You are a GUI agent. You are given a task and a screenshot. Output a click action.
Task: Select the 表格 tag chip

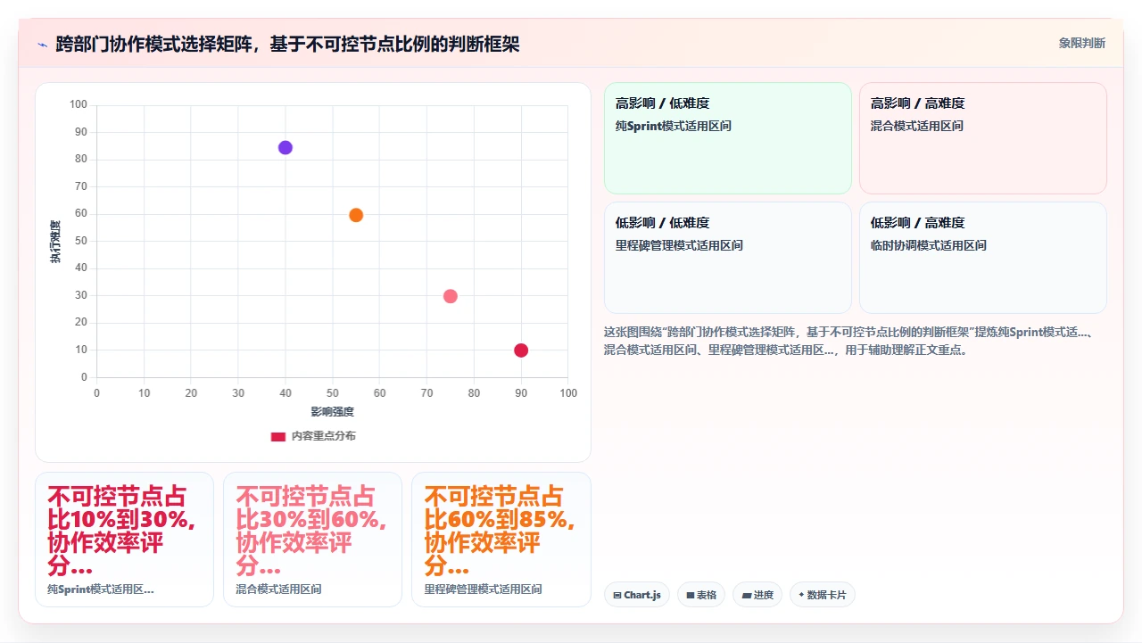[x=701, y=595]
